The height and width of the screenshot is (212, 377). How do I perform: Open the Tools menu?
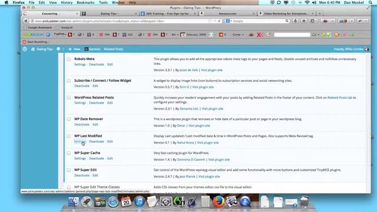pyautogui.click(x=103, y=2)
